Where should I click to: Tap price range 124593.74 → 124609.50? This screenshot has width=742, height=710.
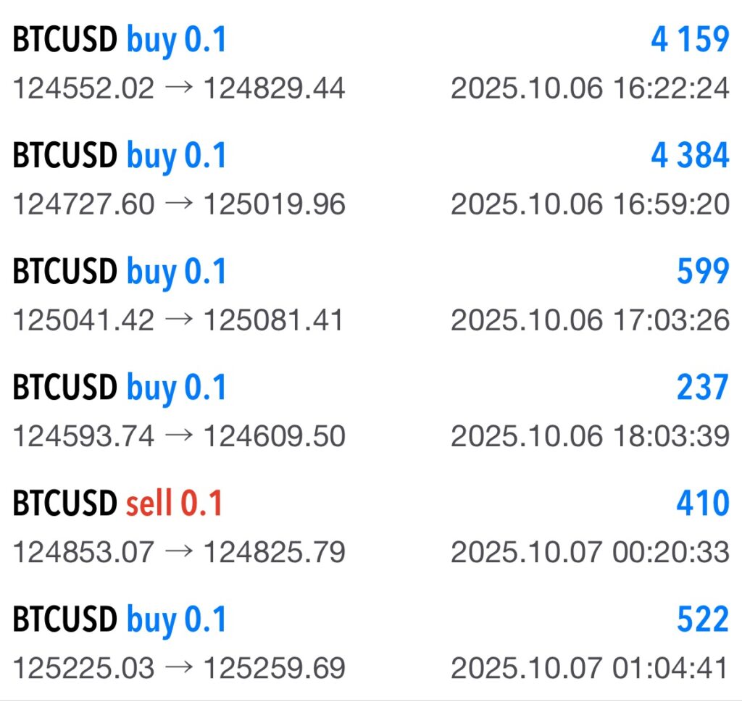point(179,436)
